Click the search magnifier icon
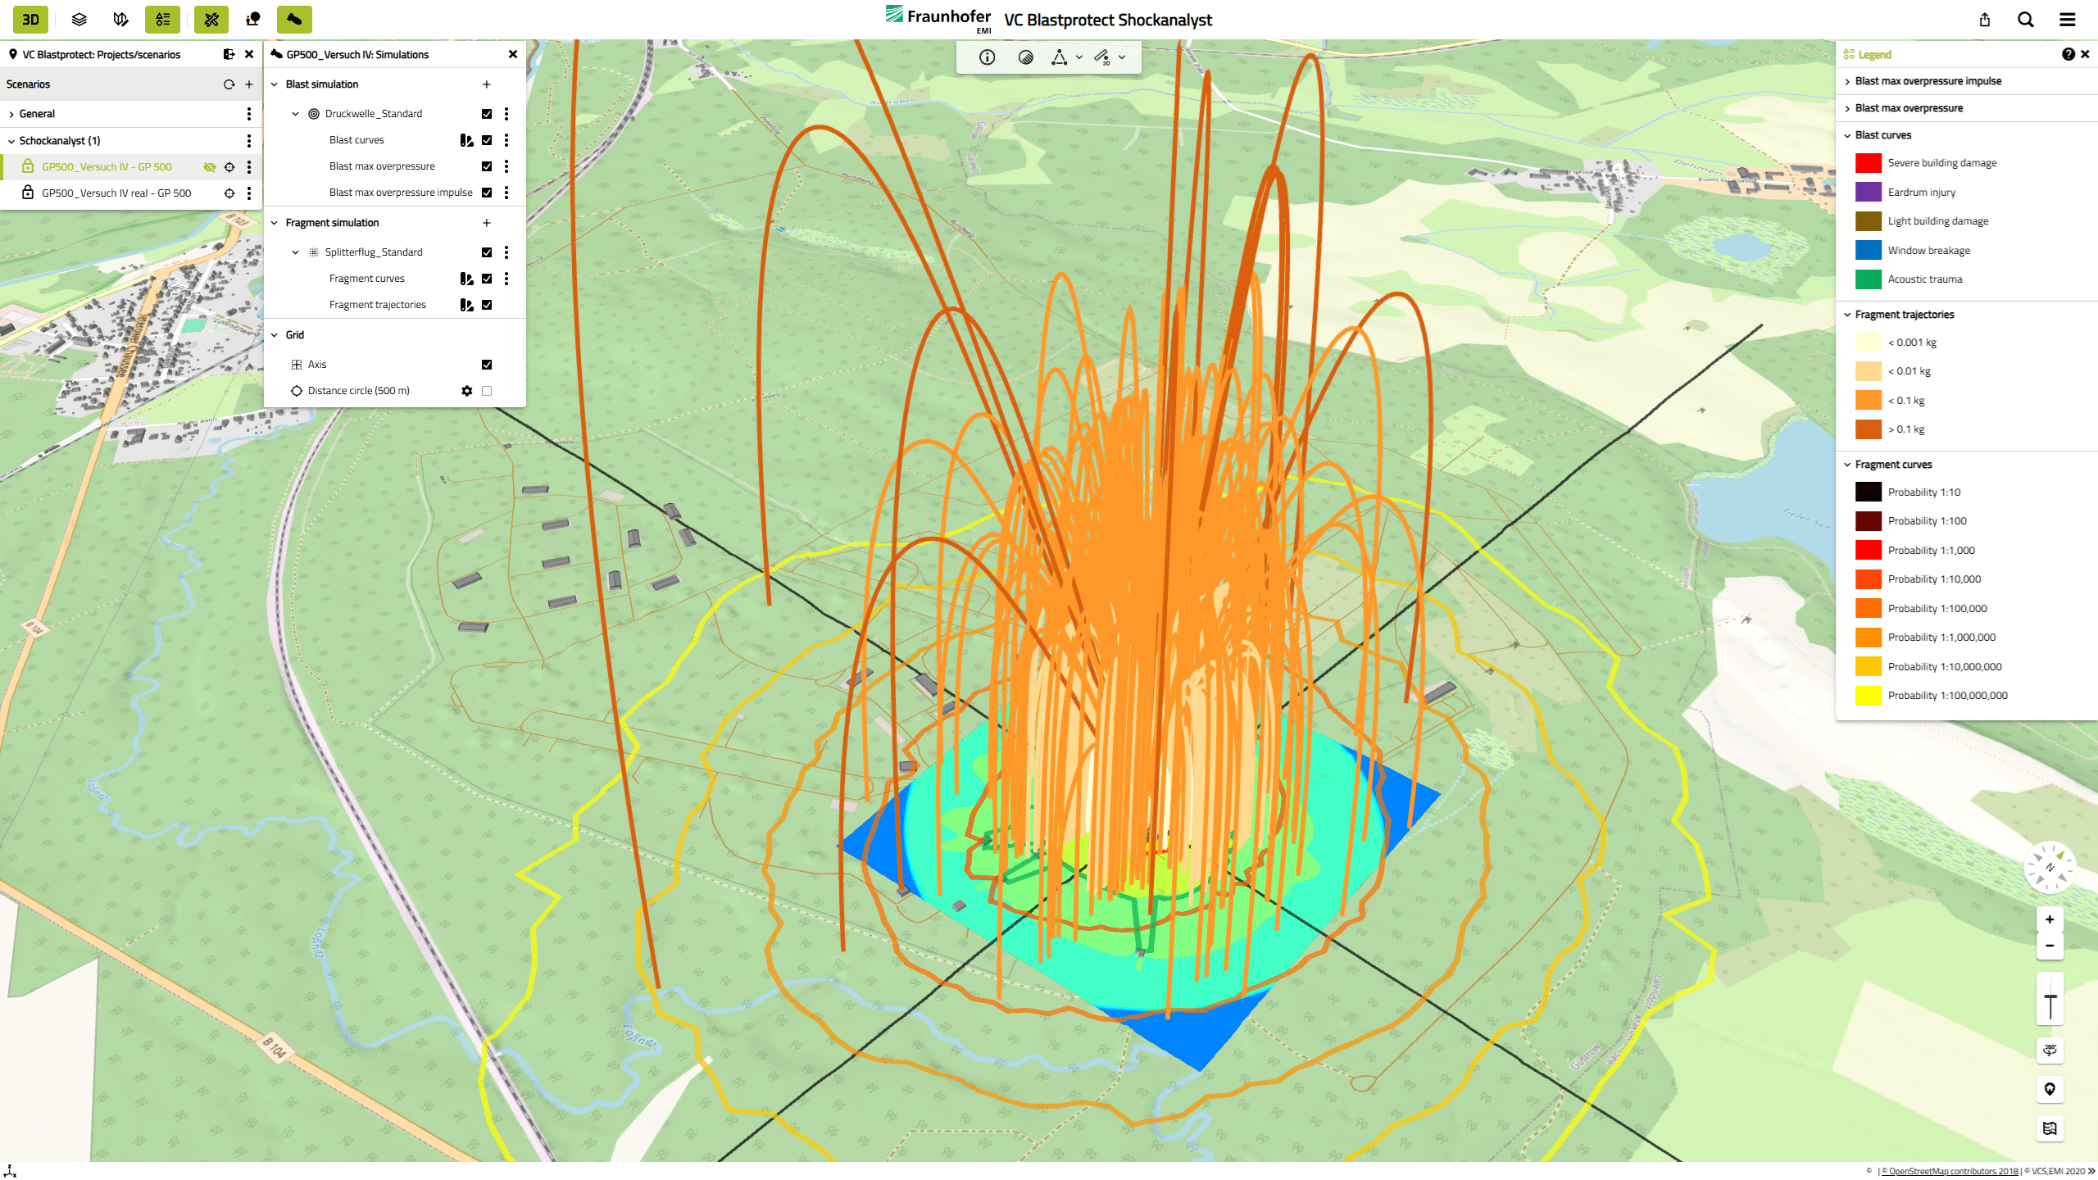The height and width of the screenshot is (1180, 2098). click(x=2025, y=20)
